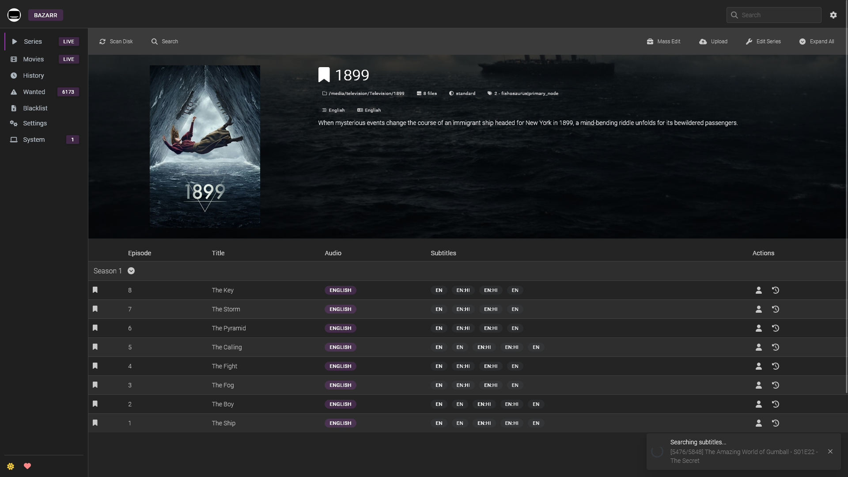Collapse the Season 1 section

coord(131,271)
